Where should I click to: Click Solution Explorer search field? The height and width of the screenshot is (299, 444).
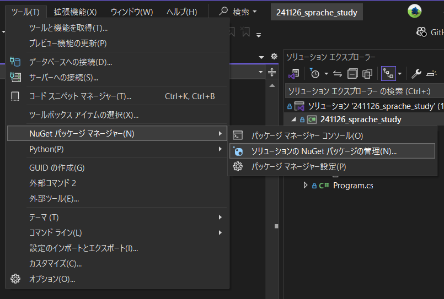pyautogui.click(x=365, y=91)
